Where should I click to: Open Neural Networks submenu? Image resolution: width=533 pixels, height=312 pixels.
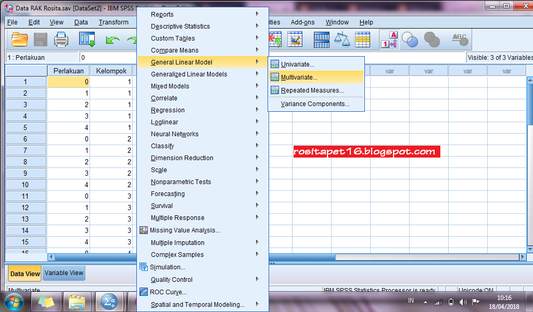(x=203, y=134)
